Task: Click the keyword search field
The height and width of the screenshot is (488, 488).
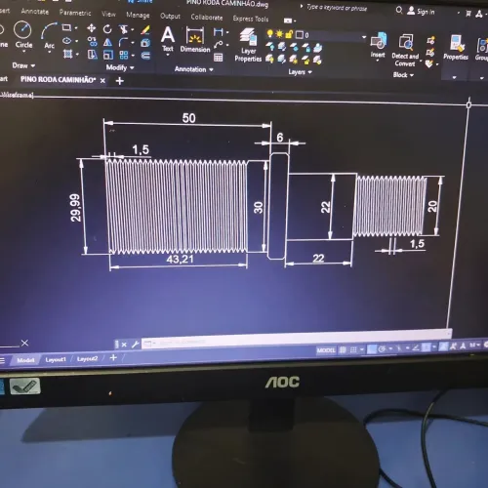Action: 337,8
